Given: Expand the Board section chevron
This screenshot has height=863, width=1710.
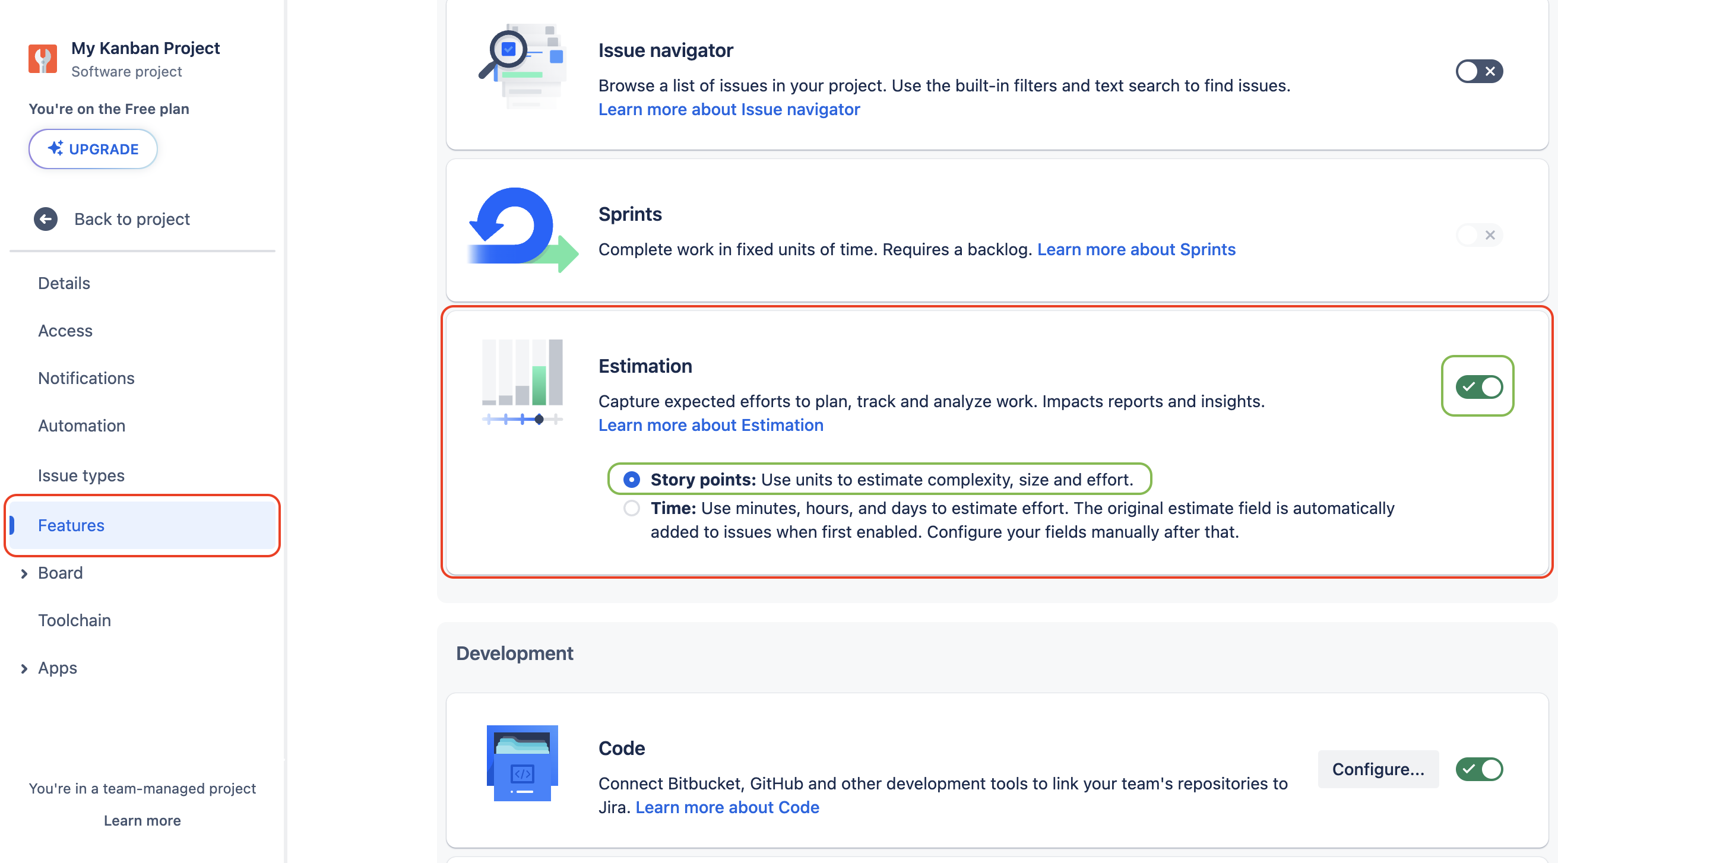Looking at the screenshot, I should (24, 573).
